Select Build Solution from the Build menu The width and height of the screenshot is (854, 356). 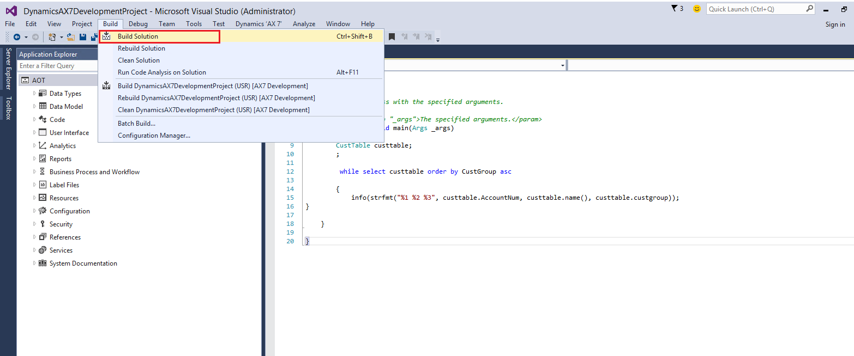pos(138,36)
